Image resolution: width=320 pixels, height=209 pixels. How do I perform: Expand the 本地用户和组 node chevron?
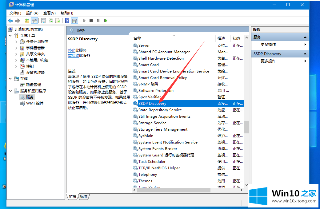click(x=16, y=60)
